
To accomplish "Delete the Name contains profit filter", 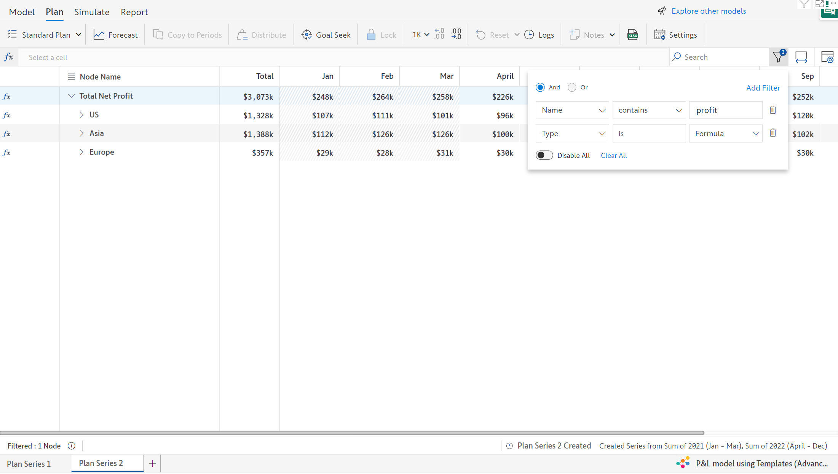I will click(773, 110).
